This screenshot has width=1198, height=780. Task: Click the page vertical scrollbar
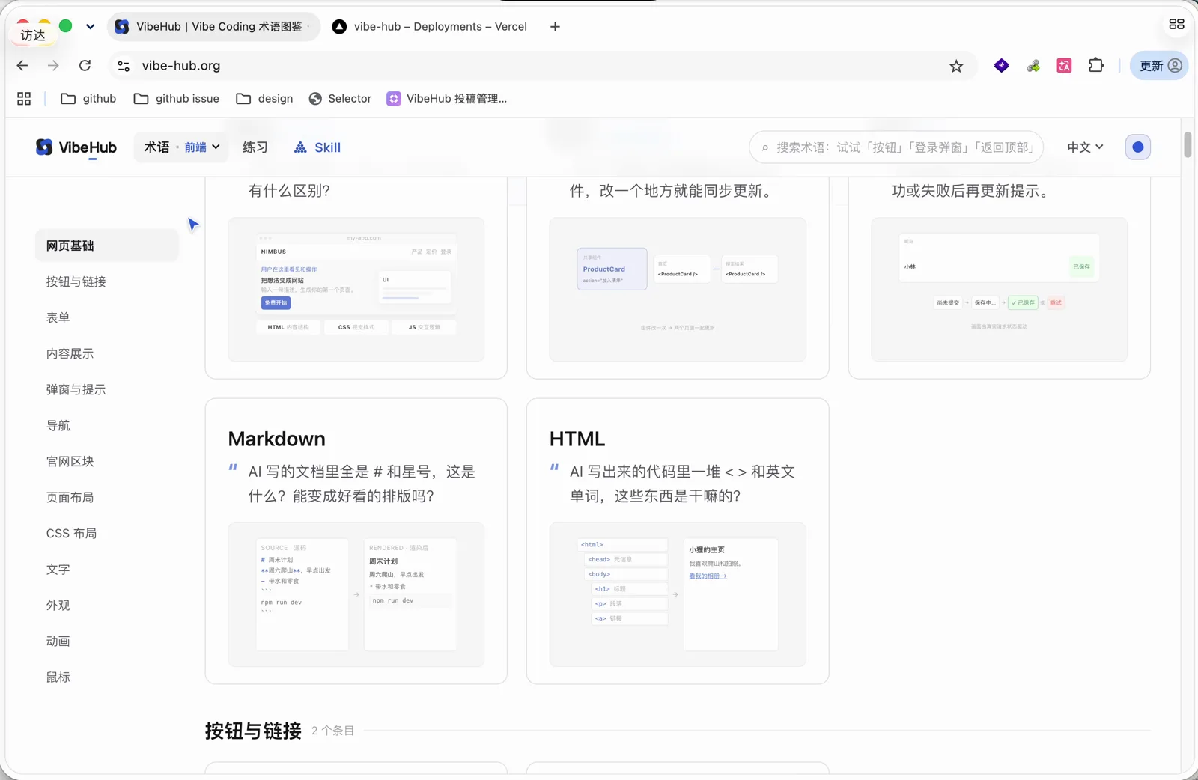click(x=1188, y=144)
